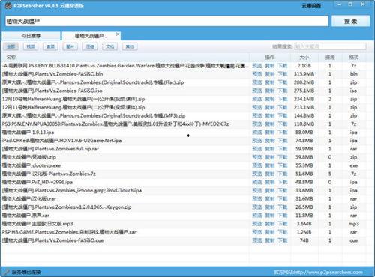Copy link for Plants.Vs.Zombies-FASiSO.cue
The width and height of the screenshot is (375, 277).
[x=270, y=240]
